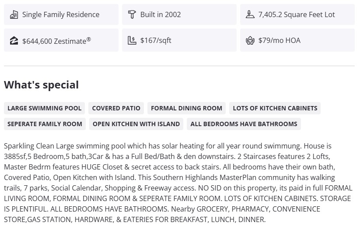Click the building icon beside Single Family Residence
The width and height of the screenshot is (360, 226).
[x=14, y=15]
